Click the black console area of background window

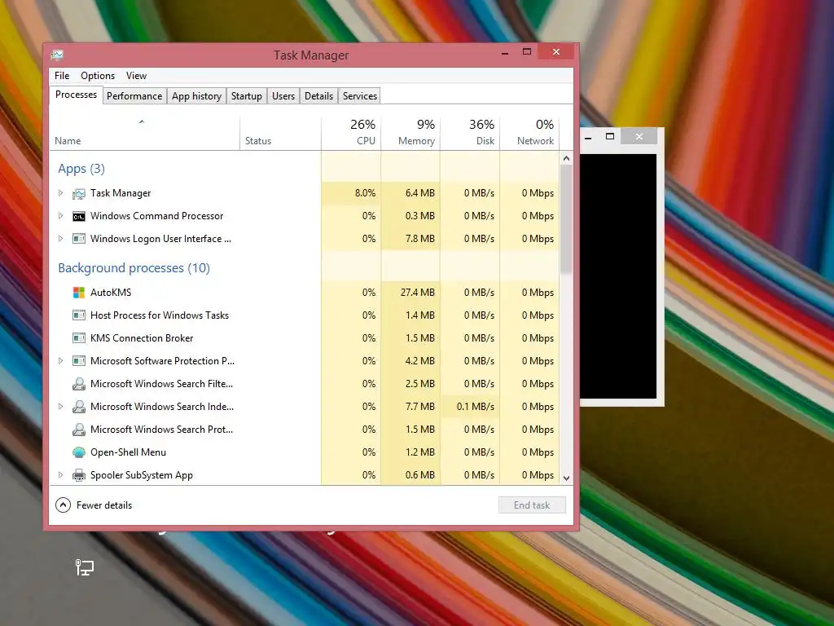[x=618, y=276]
